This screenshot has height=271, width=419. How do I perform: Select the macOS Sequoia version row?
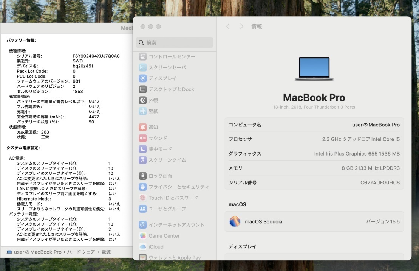(314, 222)
